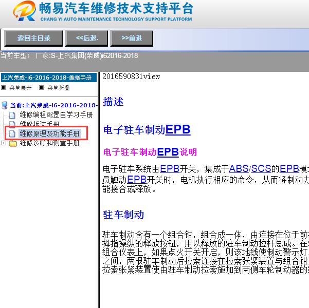Click document icon beside 维修拆装手册

click(x=12, y=124)
